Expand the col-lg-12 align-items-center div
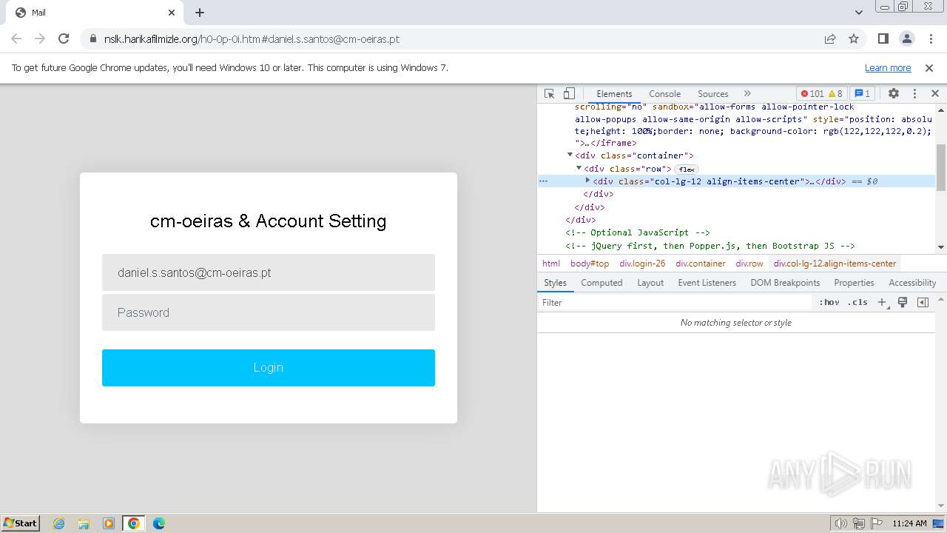 tap(587, 181)
